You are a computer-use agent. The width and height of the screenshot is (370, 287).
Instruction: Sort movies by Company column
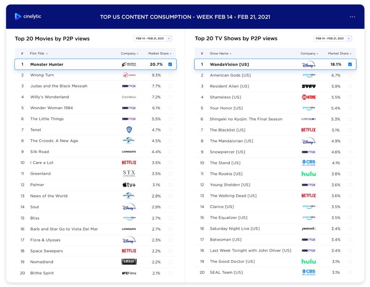[130, 53]
